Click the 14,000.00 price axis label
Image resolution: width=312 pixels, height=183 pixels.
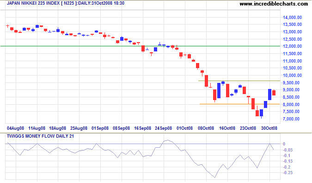(x=292, y=18)
